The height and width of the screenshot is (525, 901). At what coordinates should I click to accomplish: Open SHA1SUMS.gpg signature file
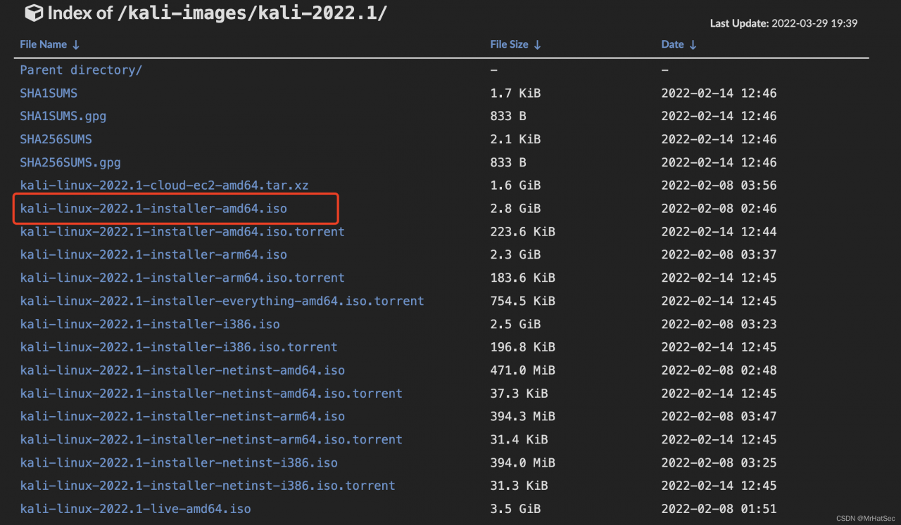[x=63, y=116]
